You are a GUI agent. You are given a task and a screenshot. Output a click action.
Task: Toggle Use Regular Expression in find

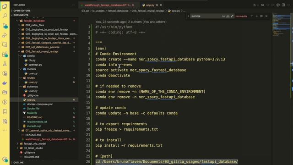point(232,16)
